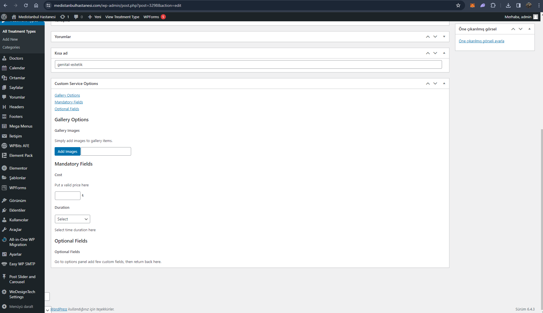Open the Duration Select dropdown
Viewport: 543px width, 313px height.
73,219
